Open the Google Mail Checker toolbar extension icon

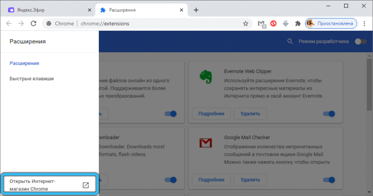pos(262,24)
